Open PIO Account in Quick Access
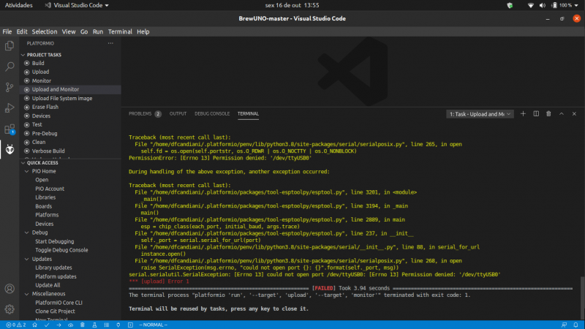The width and height of the screenshot is (585, 329). 50,189
